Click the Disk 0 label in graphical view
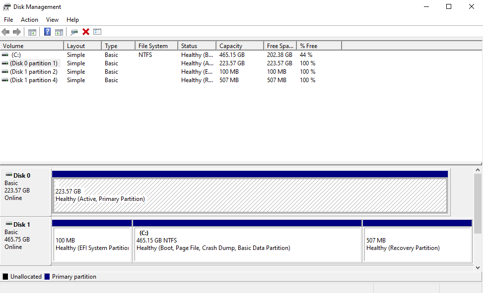The image size is (483, 293). [21, 175]
